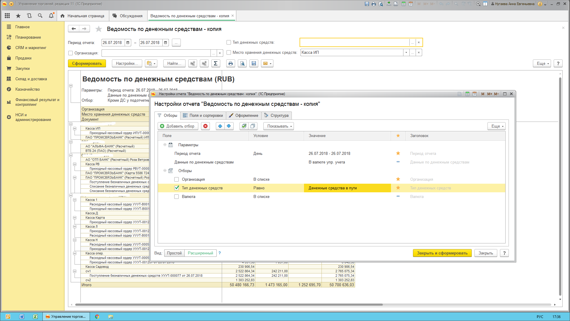Click the red delete filter icon
The width and height of the screenshot is (570, 321).
[x=205, y=126]
